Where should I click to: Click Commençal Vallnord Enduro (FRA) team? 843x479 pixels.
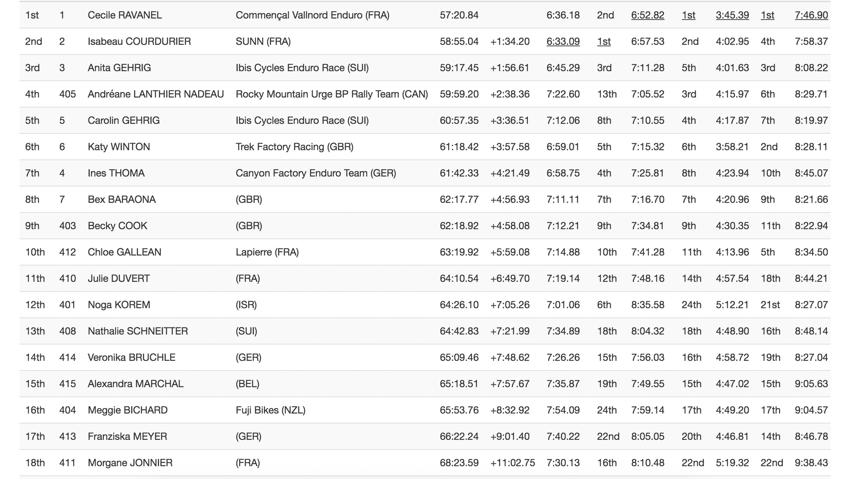[312, 15]
